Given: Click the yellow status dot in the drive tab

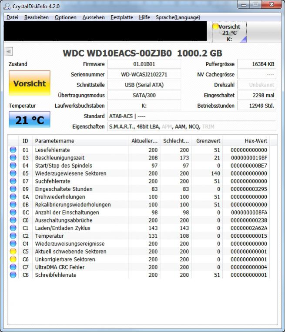Looking at the screenshot, I should tap(215, 26).
